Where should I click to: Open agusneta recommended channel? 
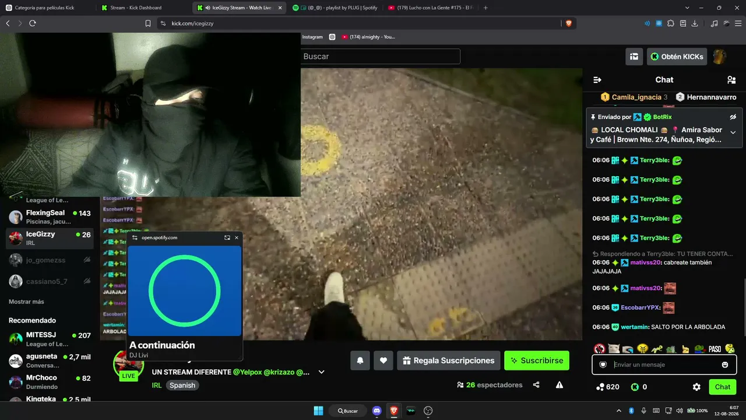50,360
